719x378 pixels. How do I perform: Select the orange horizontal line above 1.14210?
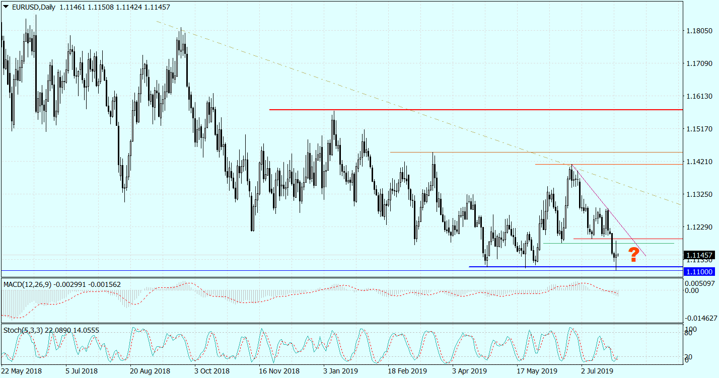pyautogui.click(x=536, y=152)
